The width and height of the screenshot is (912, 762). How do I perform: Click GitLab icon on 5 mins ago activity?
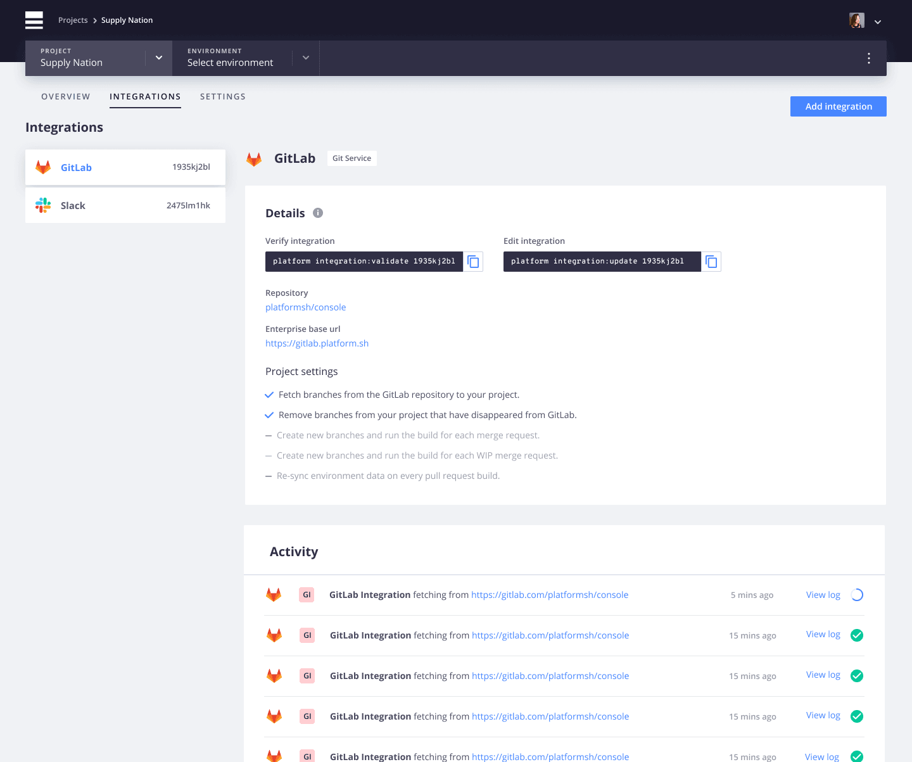(x=274, y=595)
